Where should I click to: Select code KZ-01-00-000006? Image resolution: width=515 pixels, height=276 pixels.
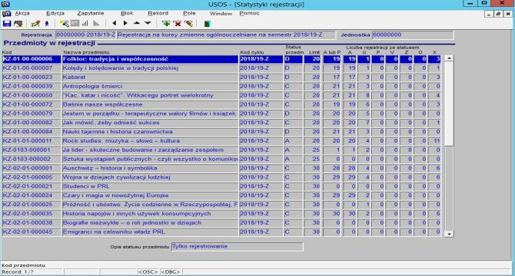[x=32, y=59]
